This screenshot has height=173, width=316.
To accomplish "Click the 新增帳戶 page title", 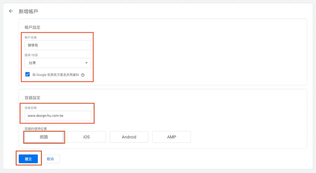I will pos(28,12).
